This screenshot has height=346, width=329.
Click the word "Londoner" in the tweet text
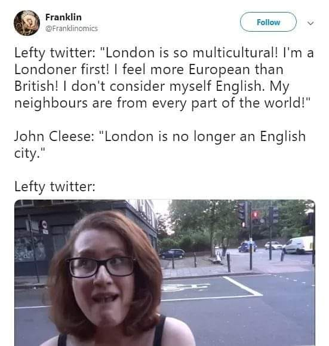tap(45, 70)
